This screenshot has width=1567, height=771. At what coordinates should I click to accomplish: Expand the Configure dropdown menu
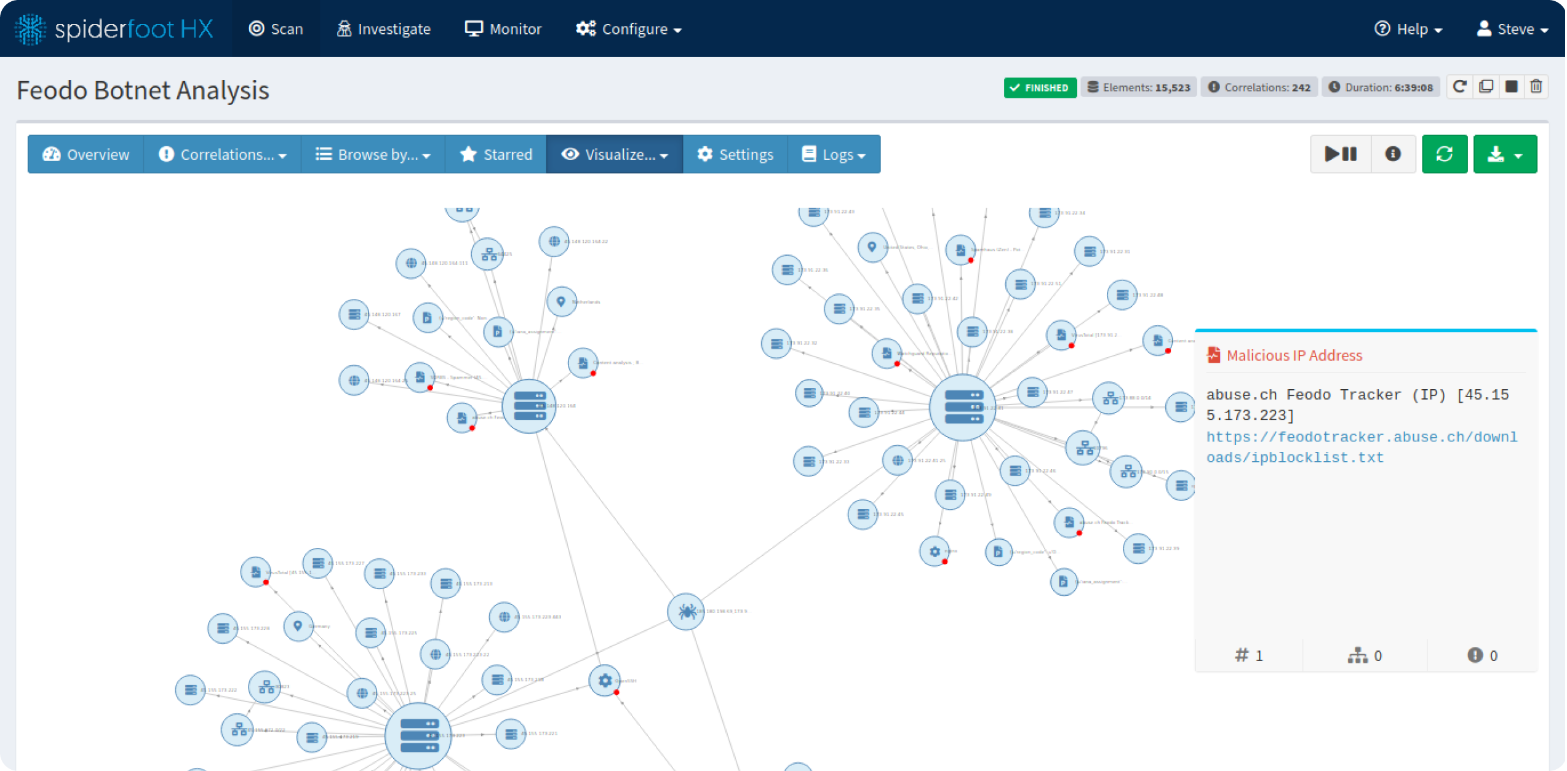(x=628, y=29)
